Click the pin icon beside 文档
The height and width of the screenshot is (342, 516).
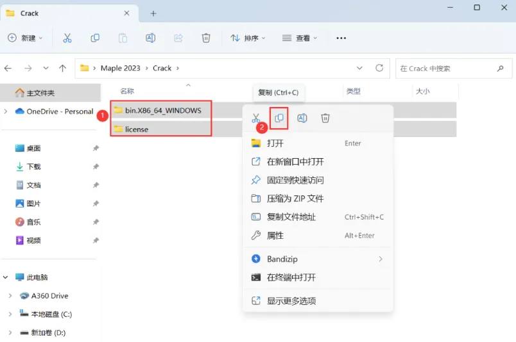point(96,185)
